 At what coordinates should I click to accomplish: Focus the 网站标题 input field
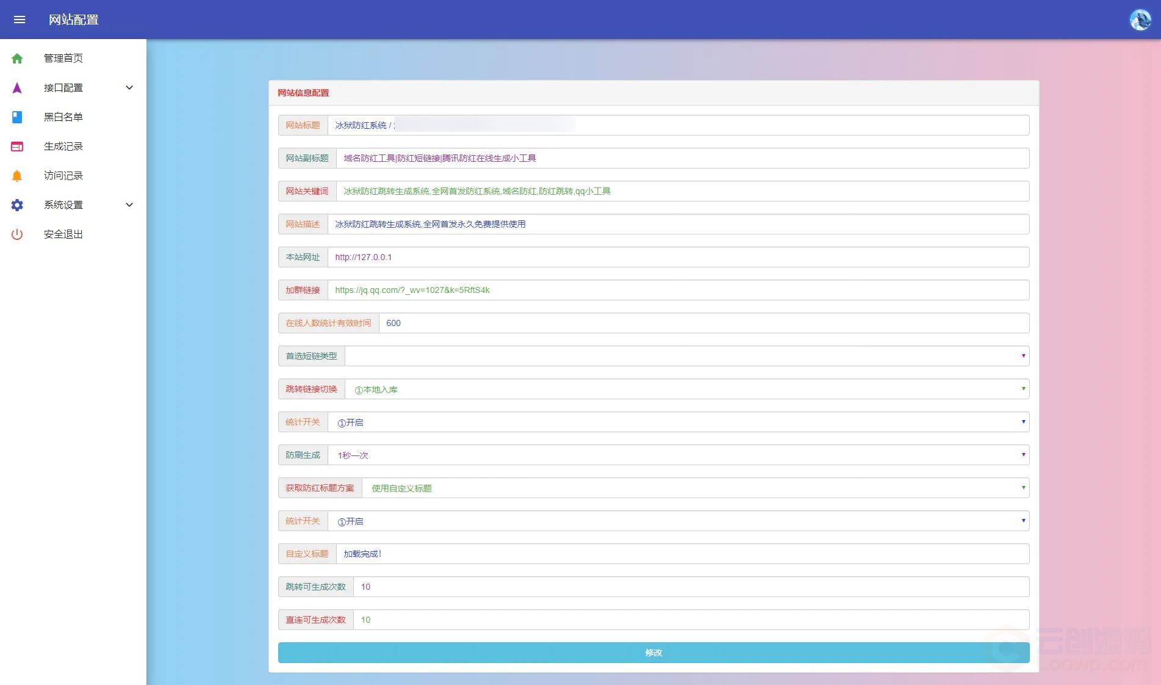point(678,125)
